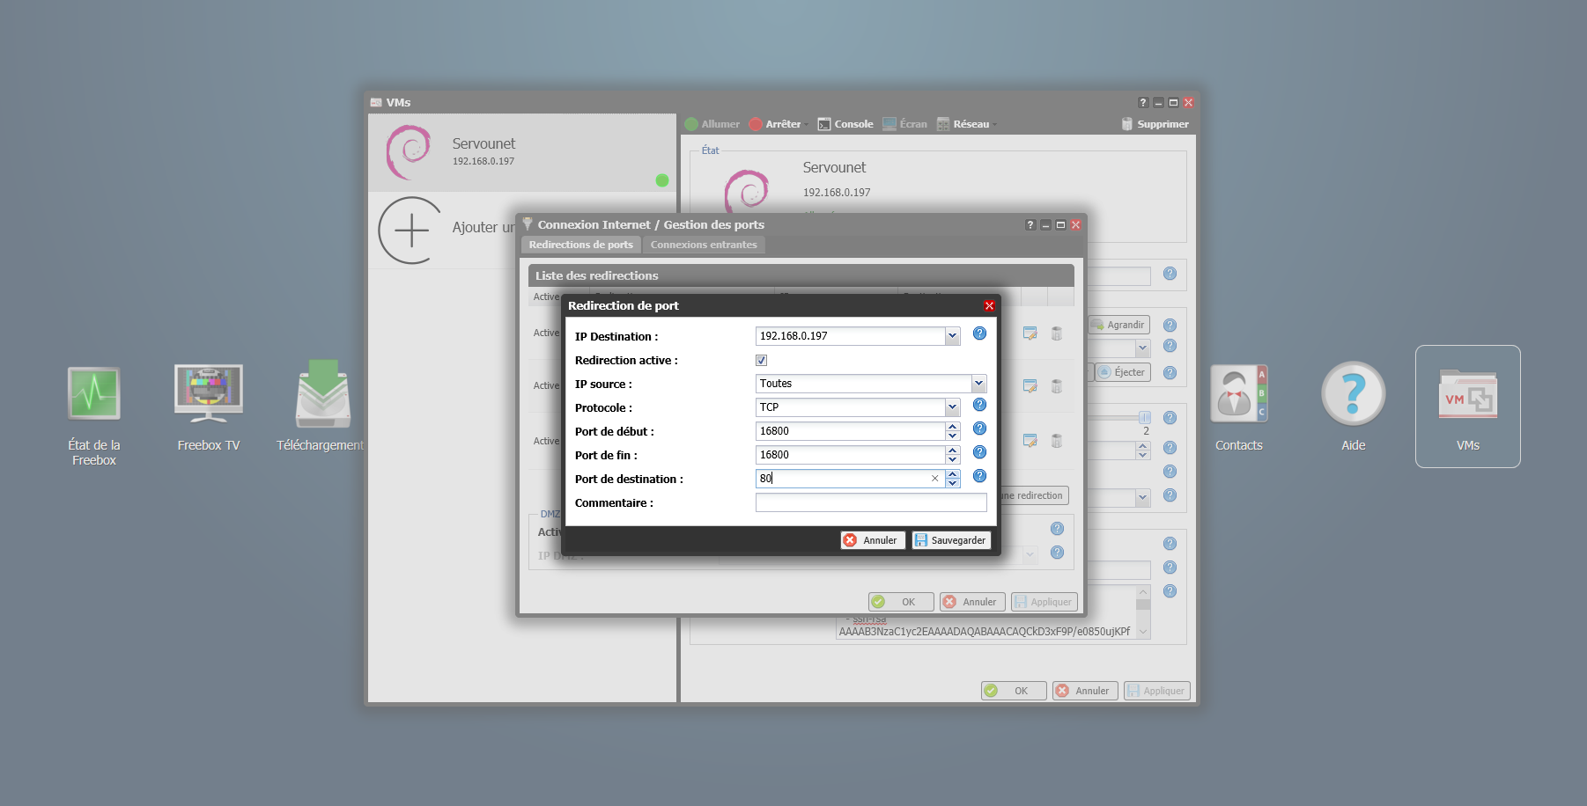Edit the first redirection in the list

(1030, 333)
